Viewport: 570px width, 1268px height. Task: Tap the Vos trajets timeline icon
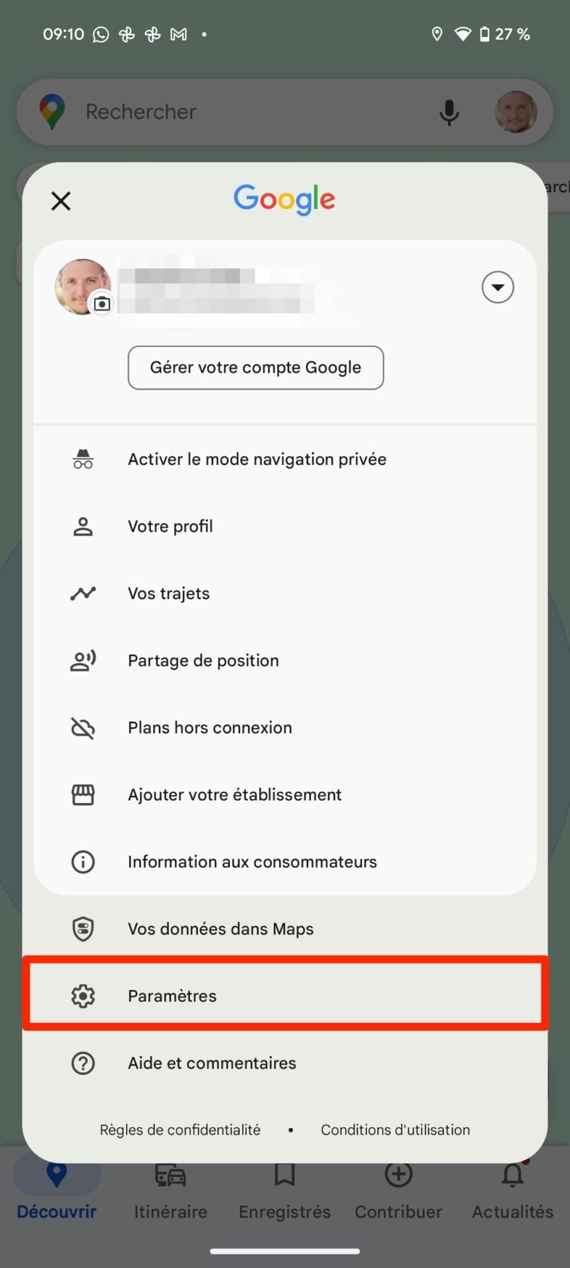pos(83,593)
